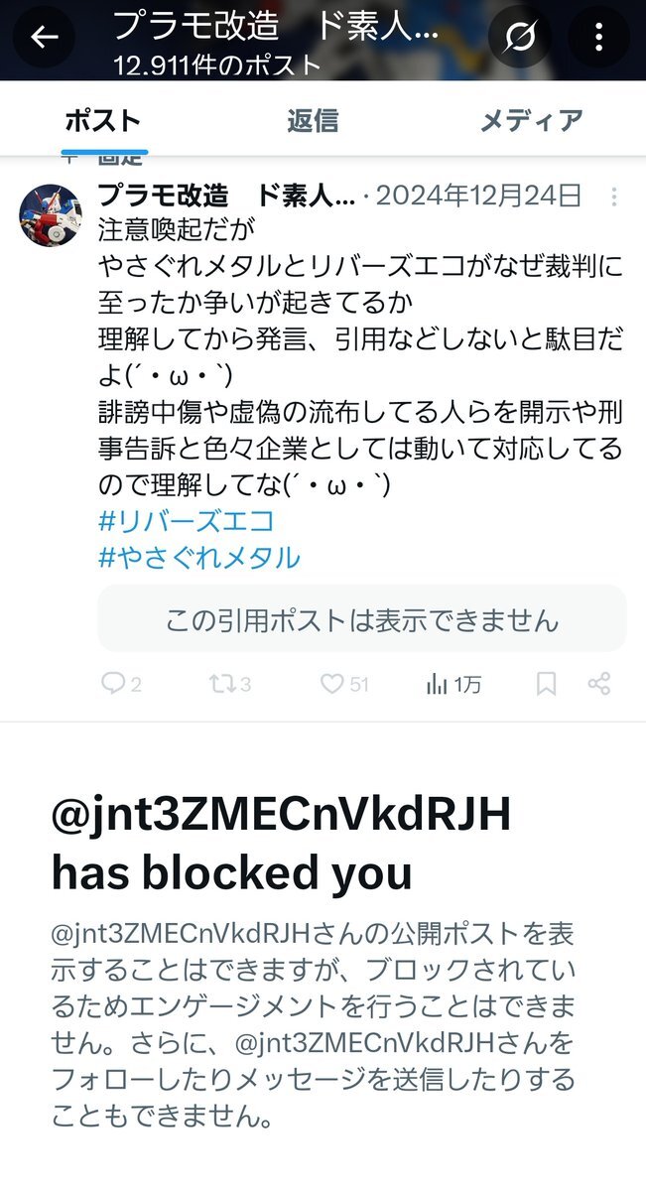This screenshot has width=646, height=1191.
Task: Switch to the ポスト tab
Action: [x=103, y=121]
